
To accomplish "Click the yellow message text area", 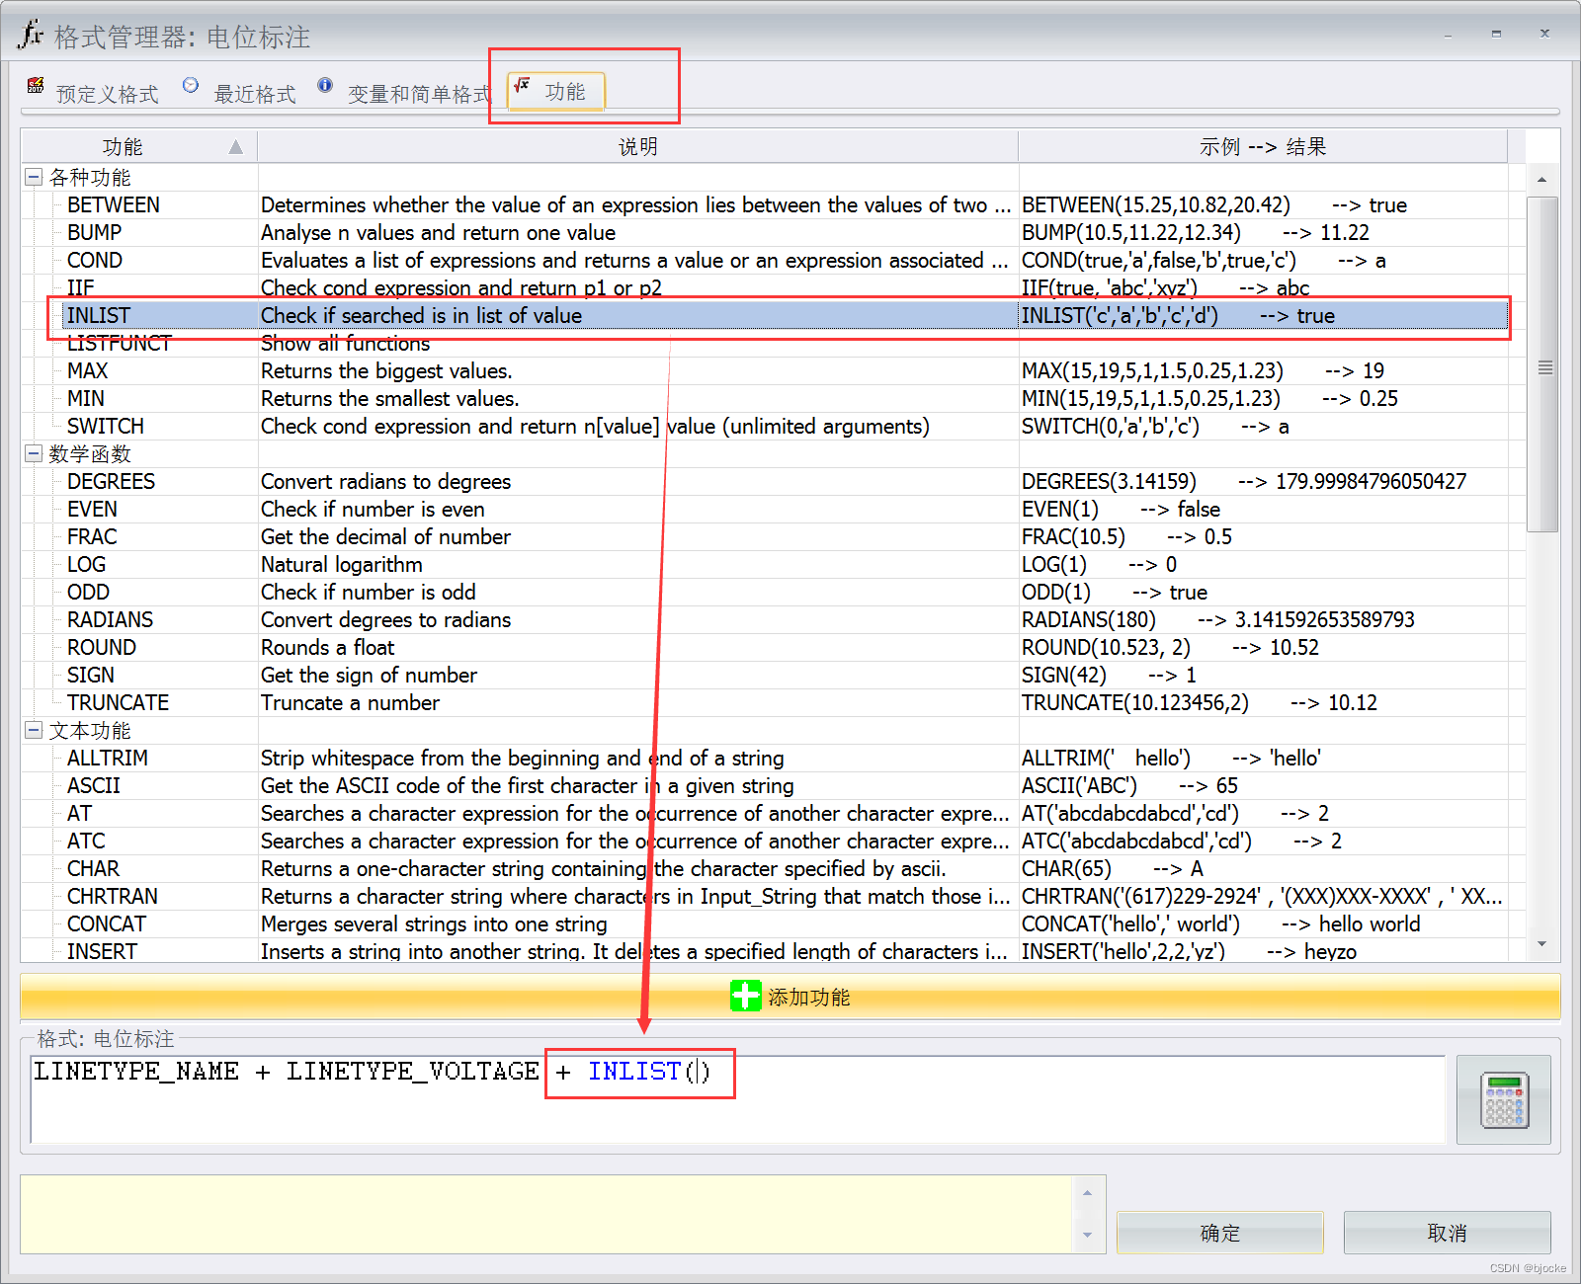I will coord(546,1214).
